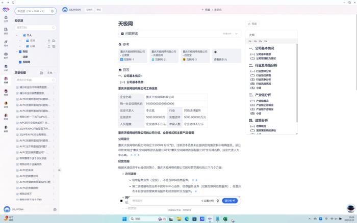
Task: Click 设置大纲 in the question box
Action: (x=208, y=201)
